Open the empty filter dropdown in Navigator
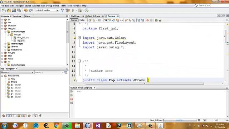 tap(49, 72)
